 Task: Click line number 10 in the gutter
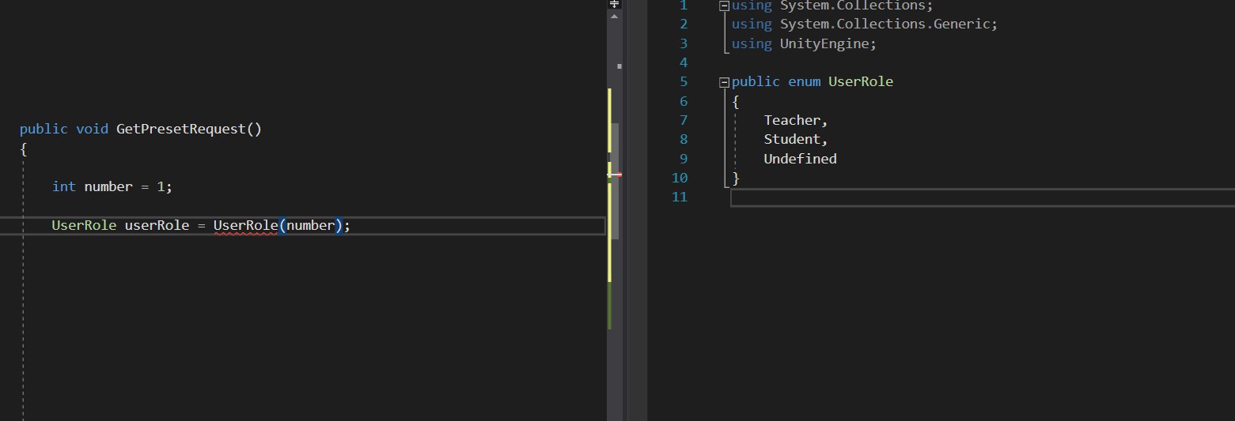[x=680, y=178]
